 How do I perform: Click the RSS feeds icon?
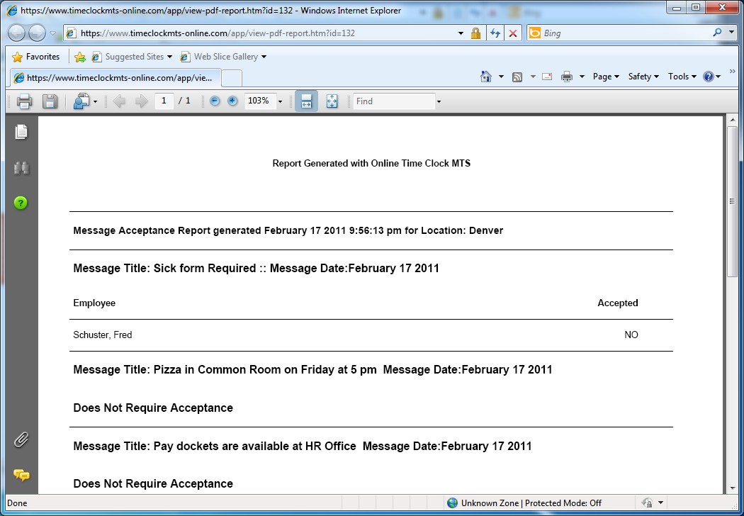coord(517,77)
